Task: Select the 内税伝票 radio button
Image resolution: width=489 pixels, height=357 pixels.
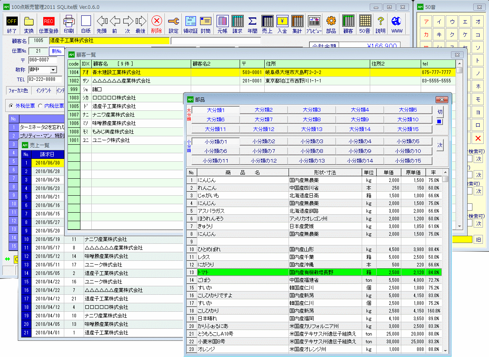Action: click(51, 106)
